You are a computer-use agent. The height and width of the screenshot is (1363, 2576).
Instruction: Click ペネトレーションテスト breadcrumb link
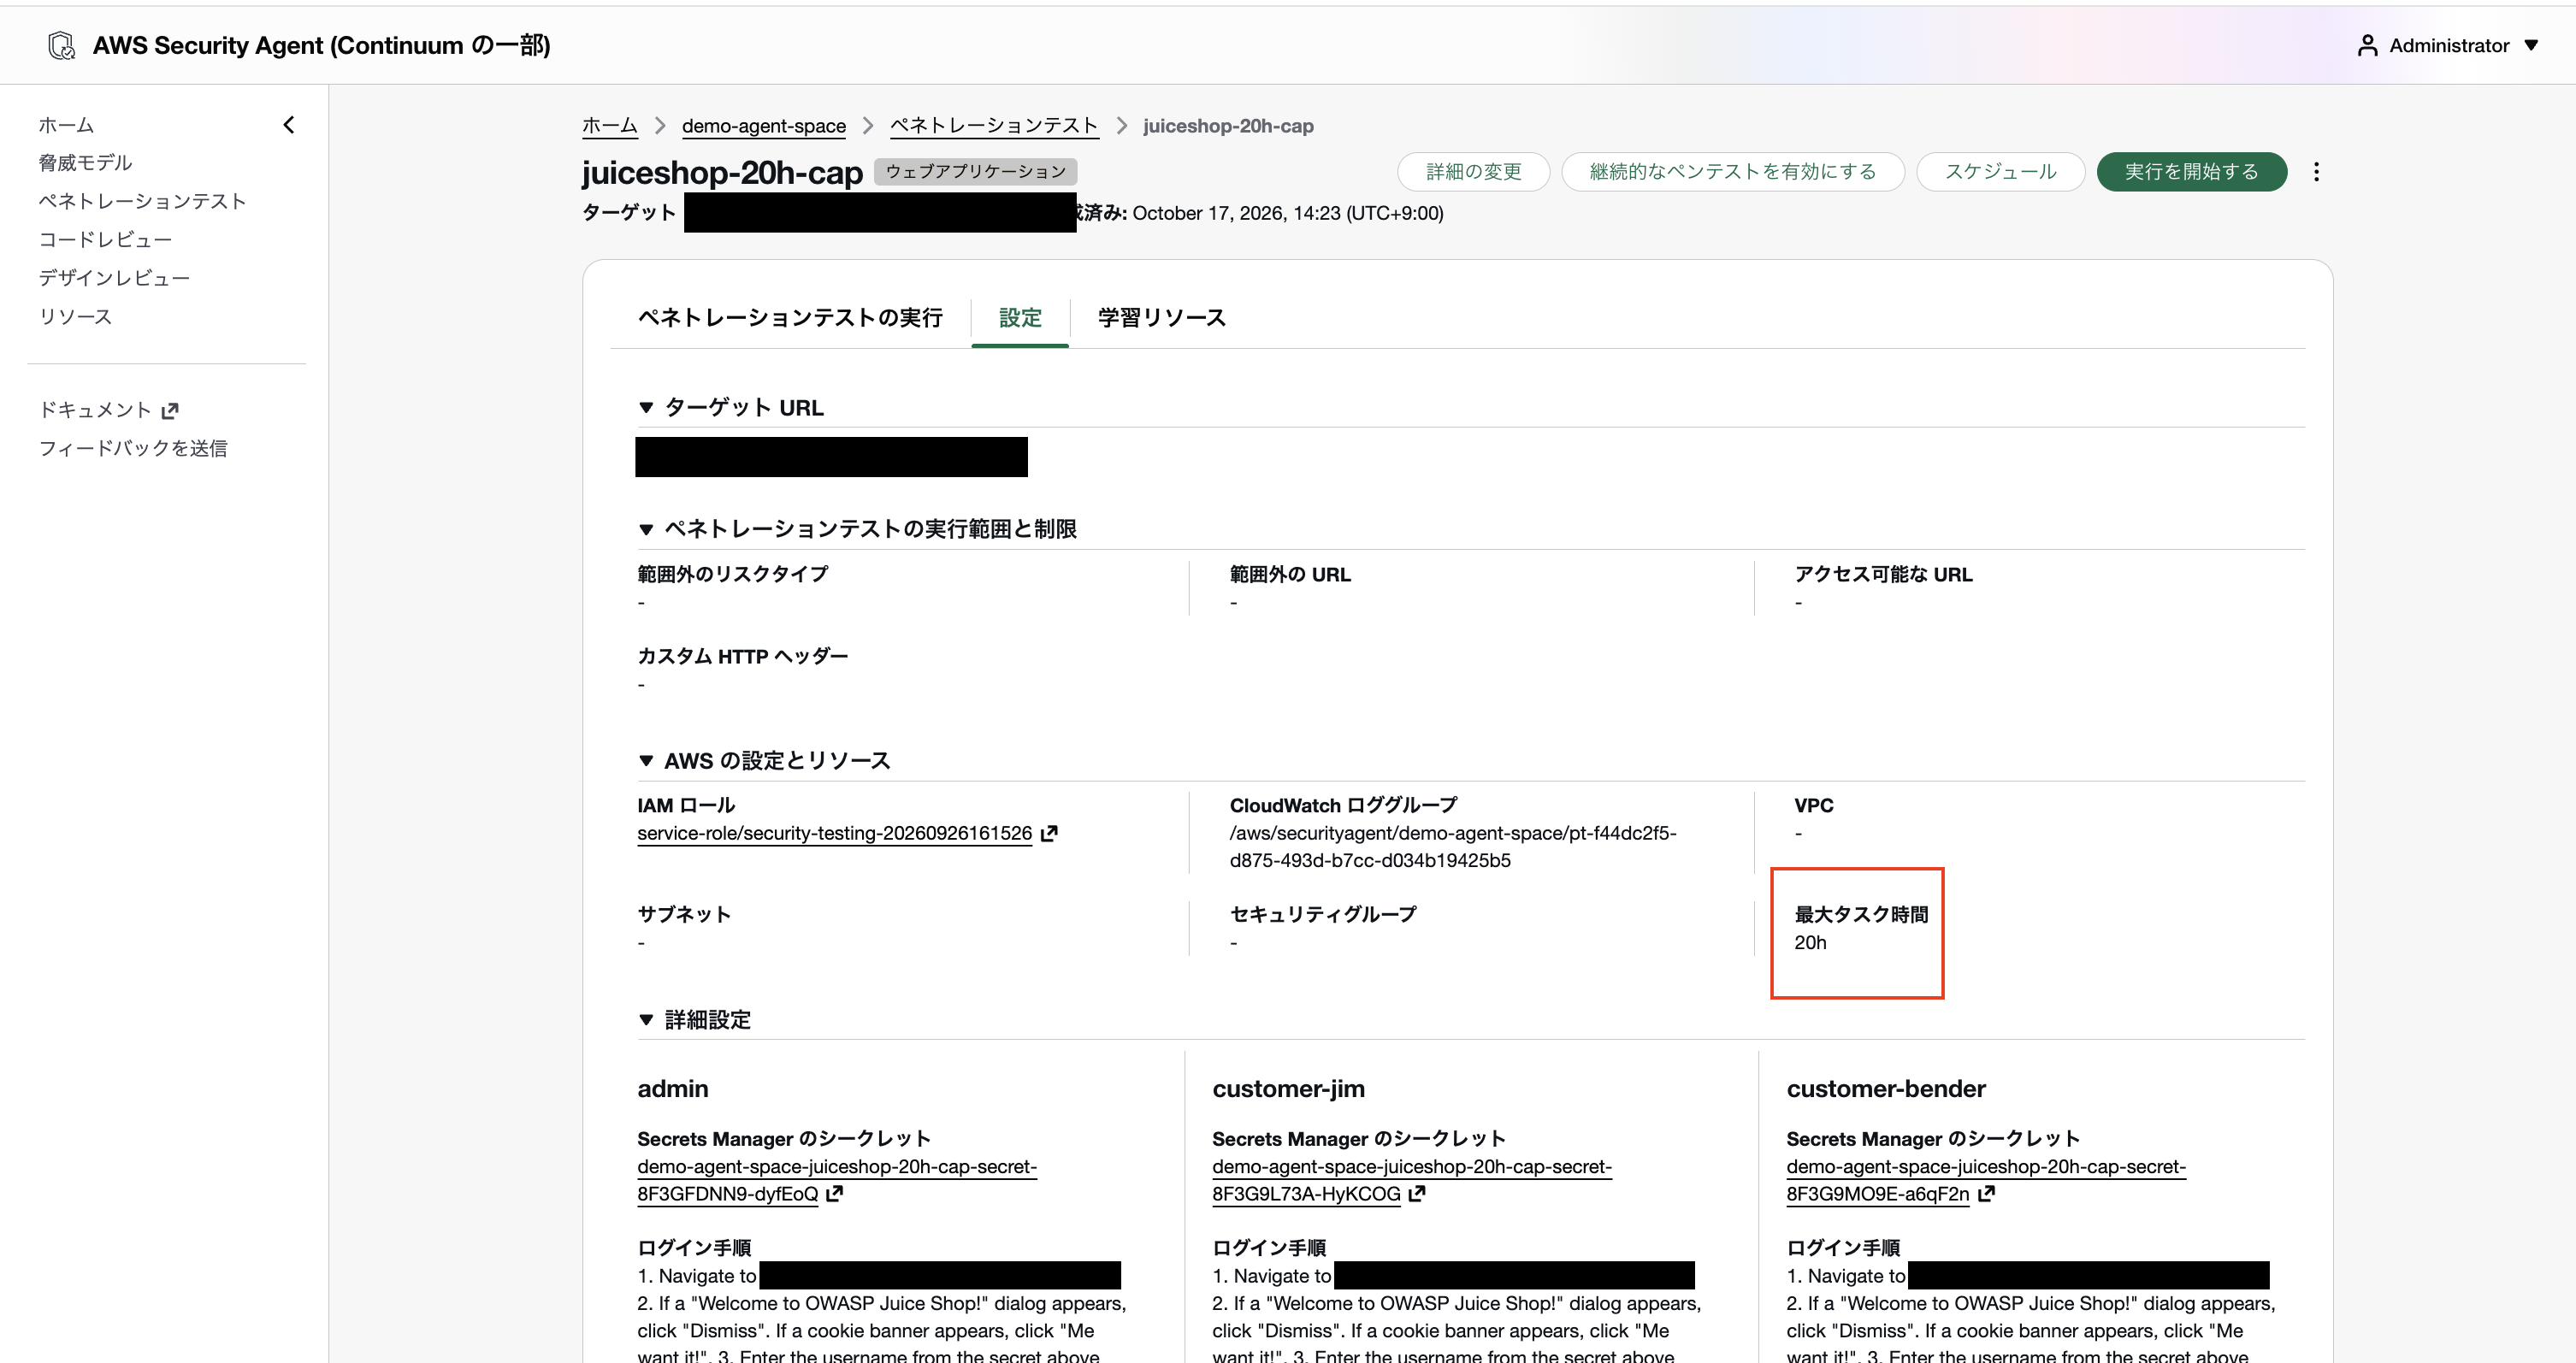993,126
